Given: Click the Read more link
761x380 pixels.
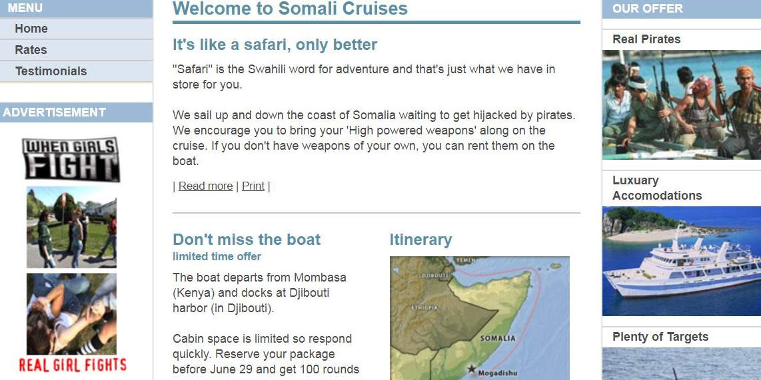Looking at the screenshot, I should pos(205,186).
